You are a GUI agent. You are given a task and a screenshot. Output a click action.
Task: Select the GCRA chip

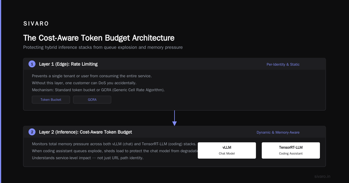[x=92, y=100]
